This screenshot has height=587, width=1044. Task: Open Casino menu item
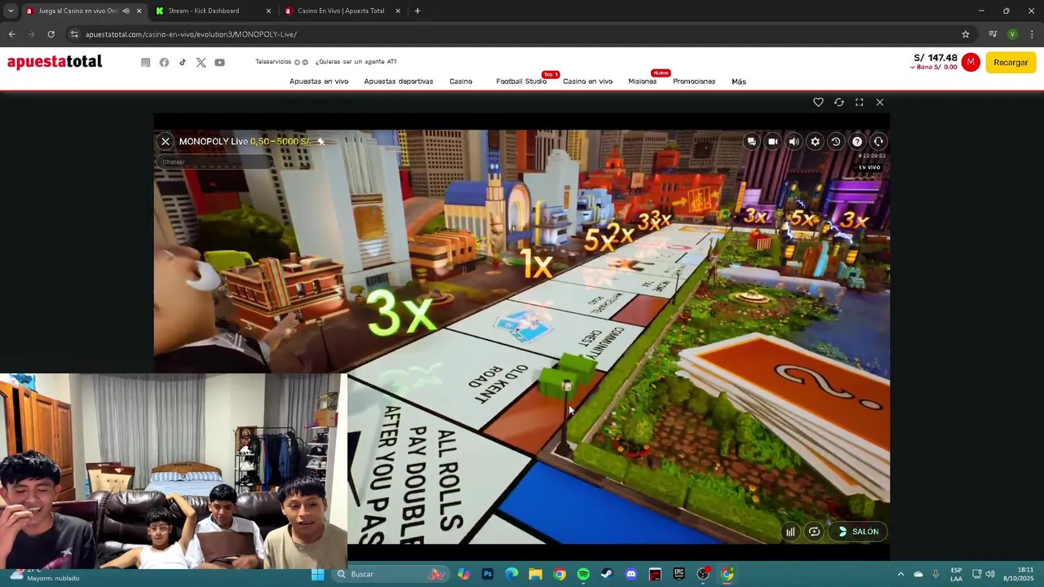coord(461,82)
